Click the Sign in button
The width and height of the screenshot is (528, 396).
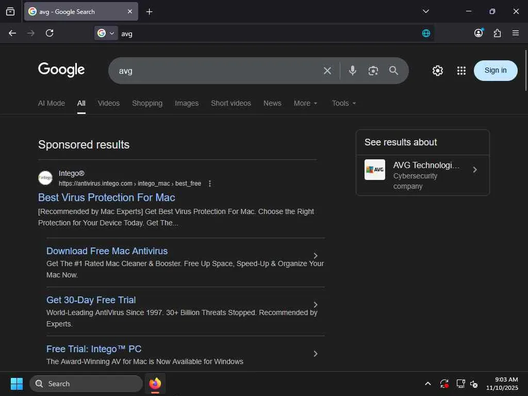click(496, 70)
